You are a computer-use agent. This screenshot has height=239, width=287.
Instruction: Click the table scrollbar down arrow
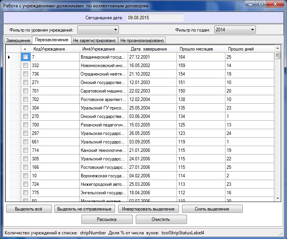click(278, 199)
